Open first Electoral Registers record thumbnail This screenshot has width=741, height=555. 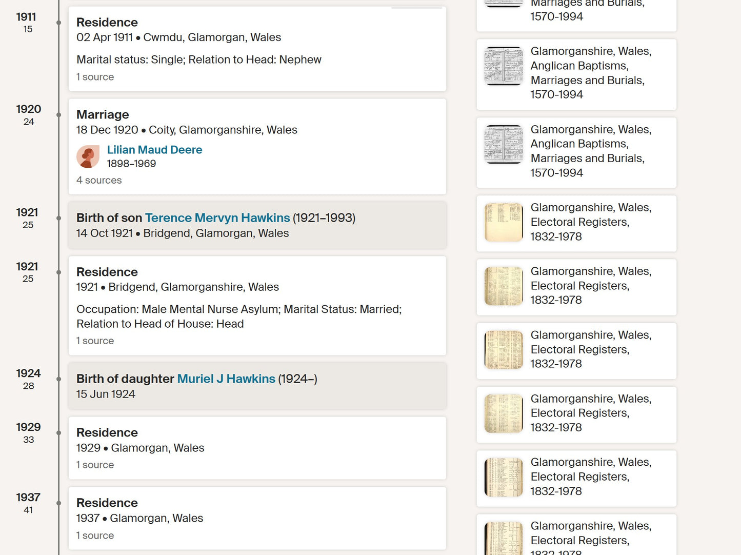[504, 223]
